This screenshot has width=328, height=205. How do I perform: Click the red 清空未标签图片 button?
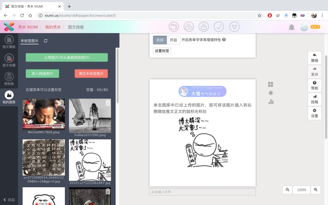click(91, 74)
